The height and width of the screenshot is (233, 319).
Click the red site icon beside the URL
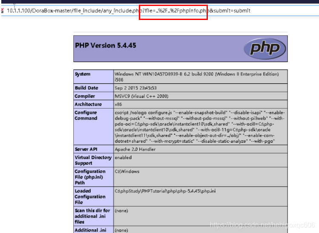[2, 11]
